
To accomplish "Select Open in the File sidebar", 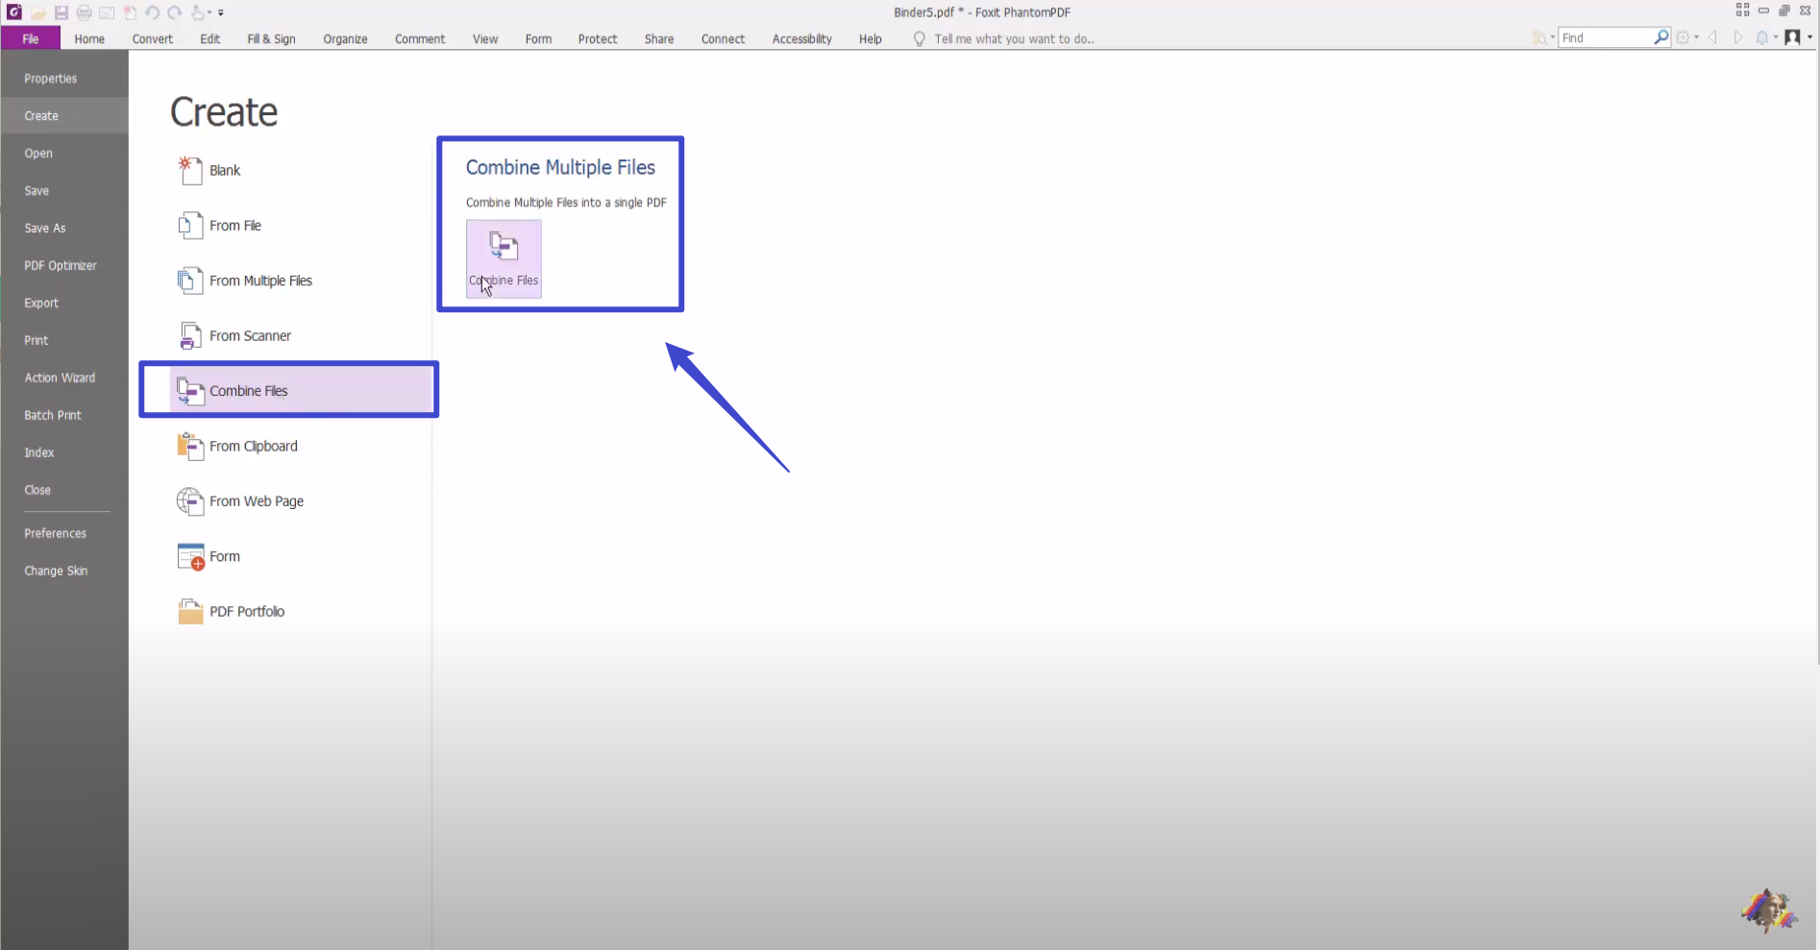I will click(38, 154).
